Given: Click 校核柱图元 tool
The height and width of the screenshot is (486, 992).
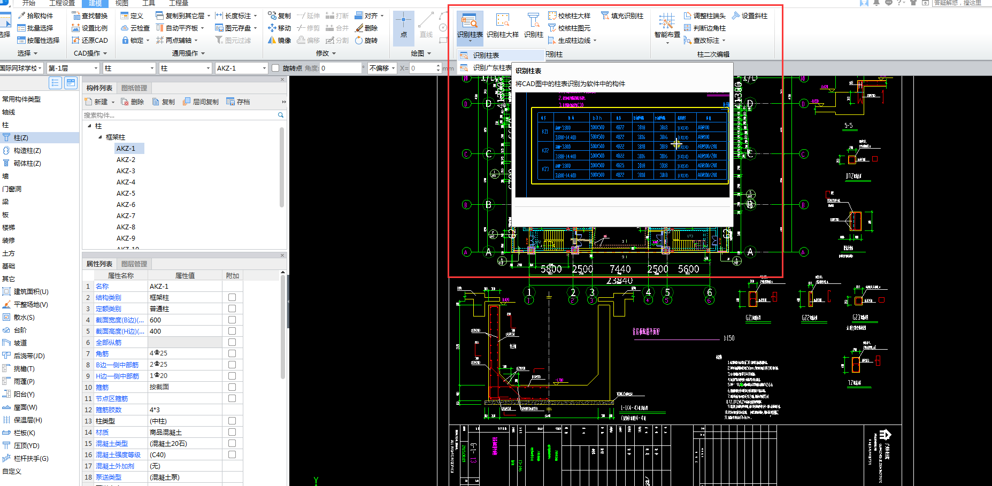Looking at the screenshot, I should click(569, 28).
